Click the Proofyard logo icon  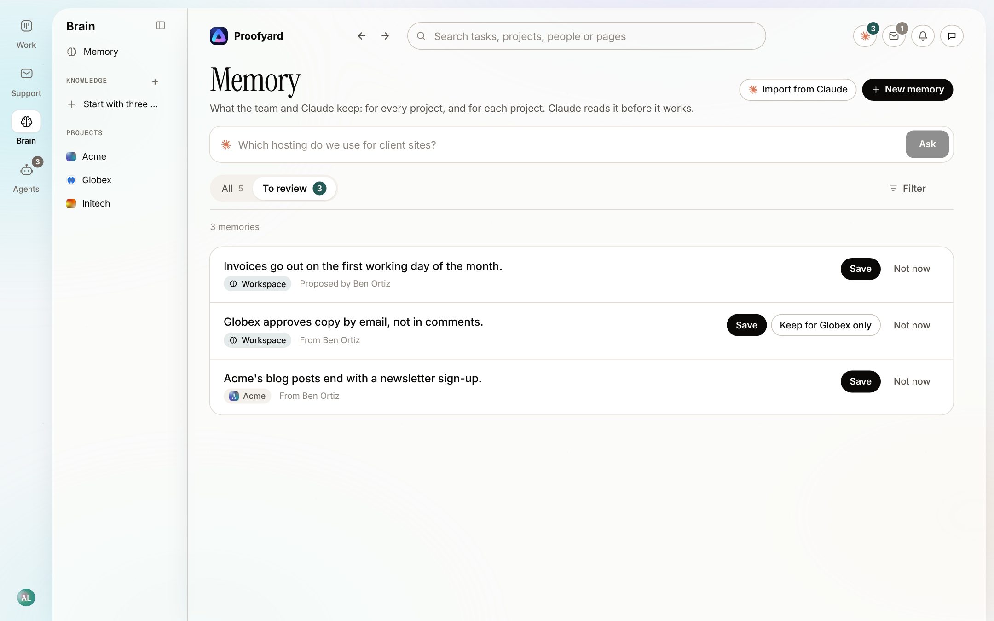219,36
